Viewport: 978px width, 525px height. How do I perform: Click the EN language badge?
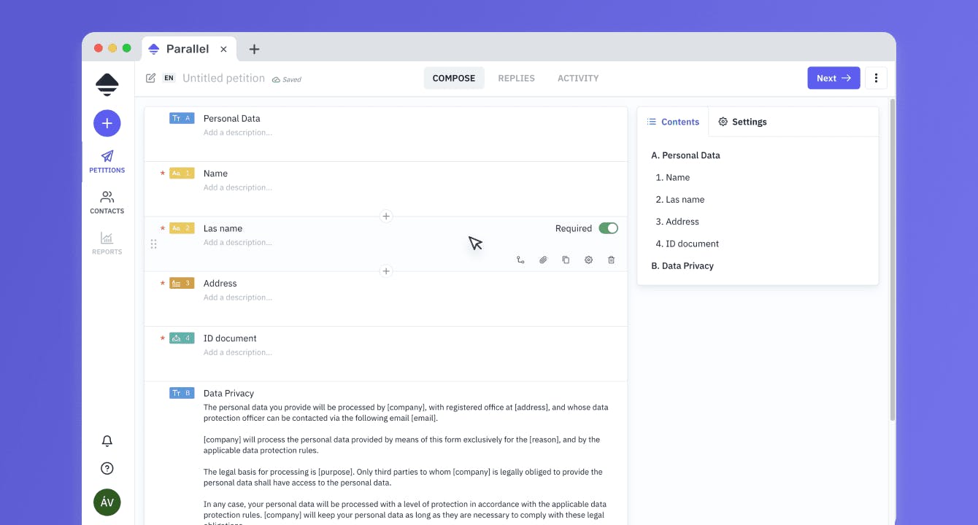[x=169, y=78]
